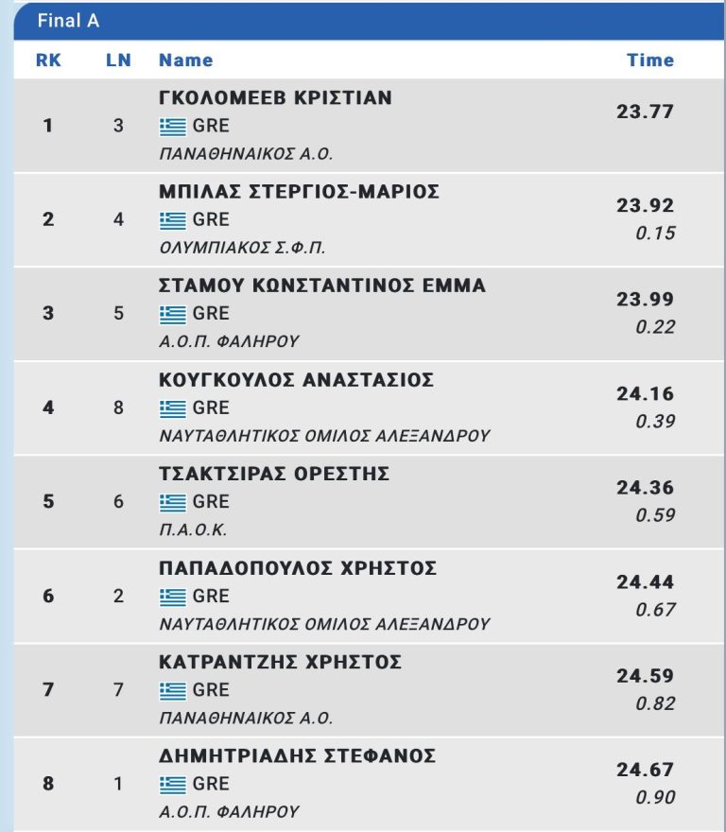Sort results by the Time column header
This screenshot has height=832, width=726.
pyautogui.click(x=650, y=61)
